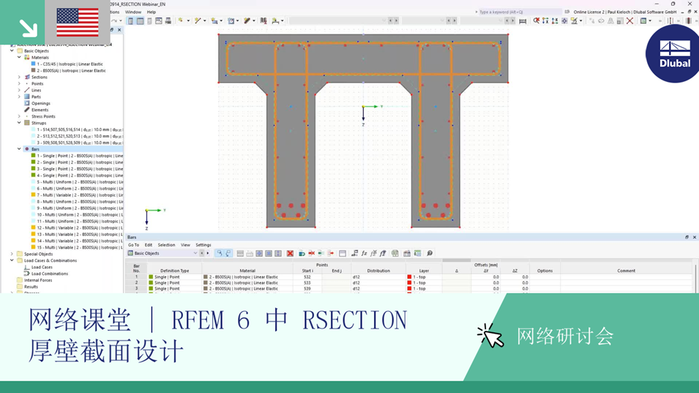Click the red delete icon in the Bars toolbar
Viewport: 699px width, 393px height.
[x=289, y=253]
